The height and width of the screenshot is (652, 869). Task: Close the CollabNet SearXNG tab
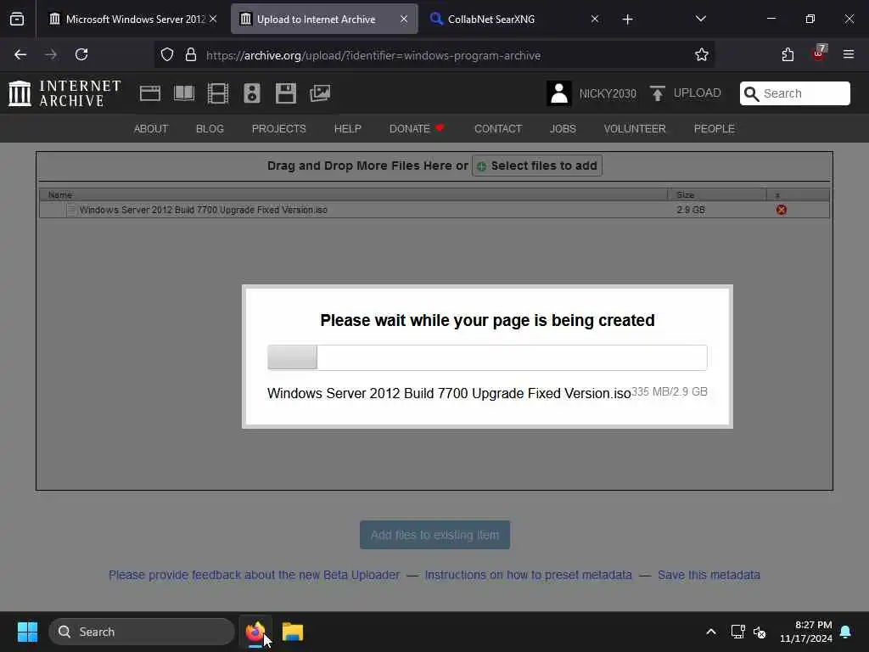tap(595, 20)
